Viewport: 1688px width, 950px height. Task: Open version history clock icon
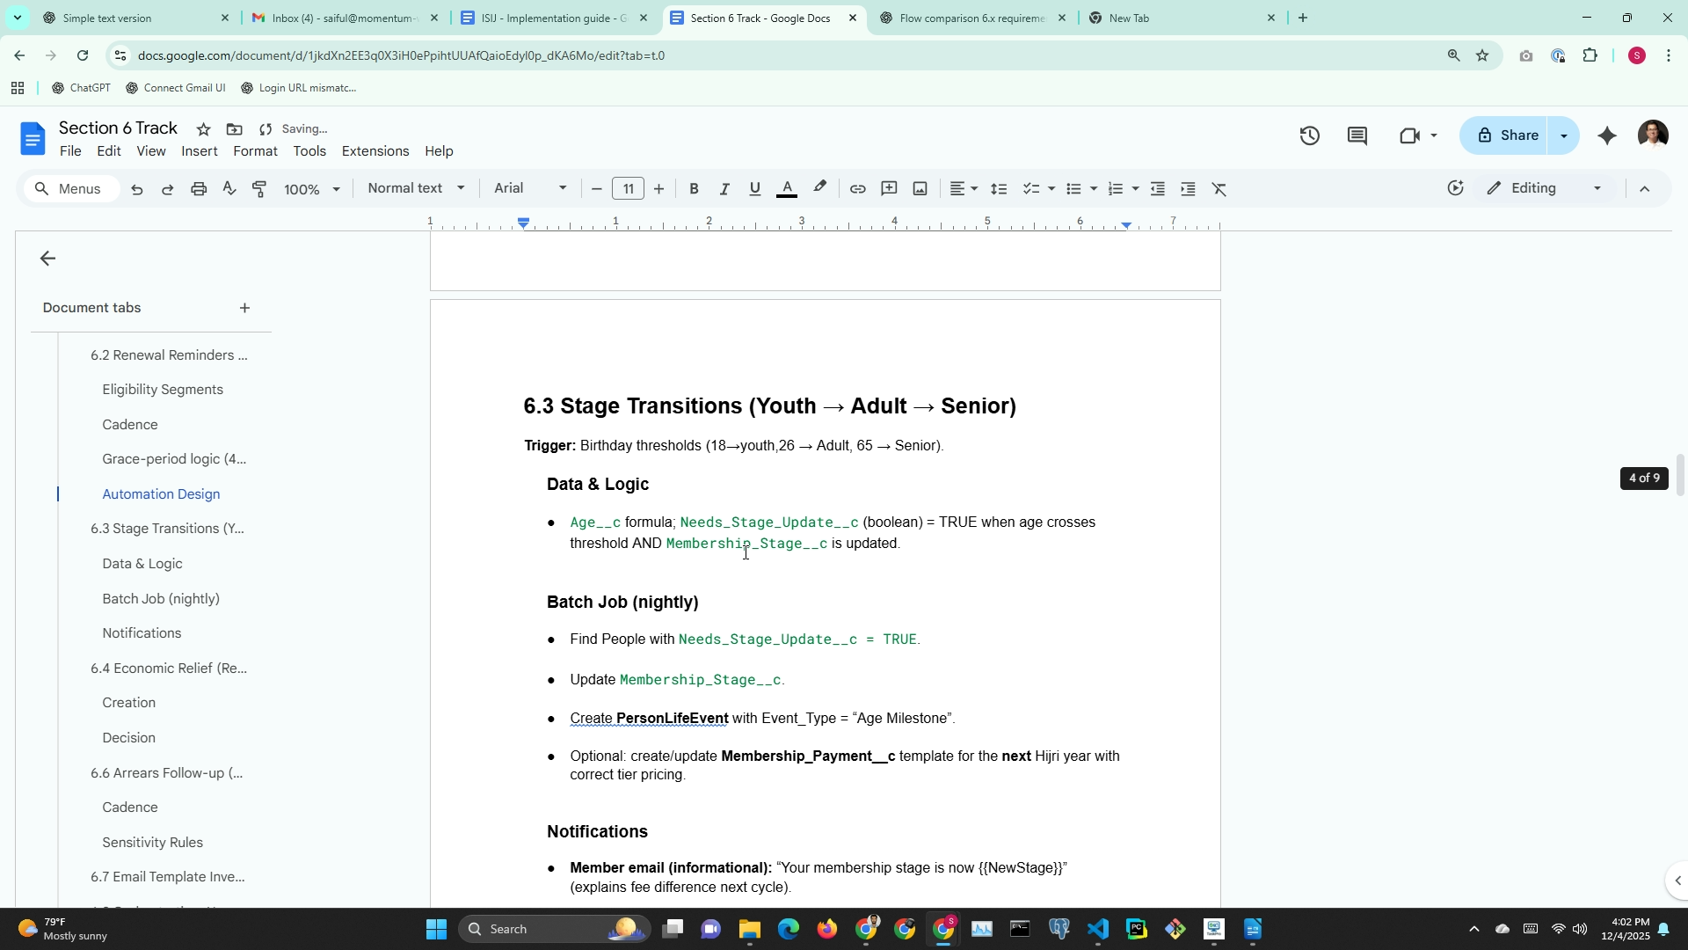click(1309, 135)
